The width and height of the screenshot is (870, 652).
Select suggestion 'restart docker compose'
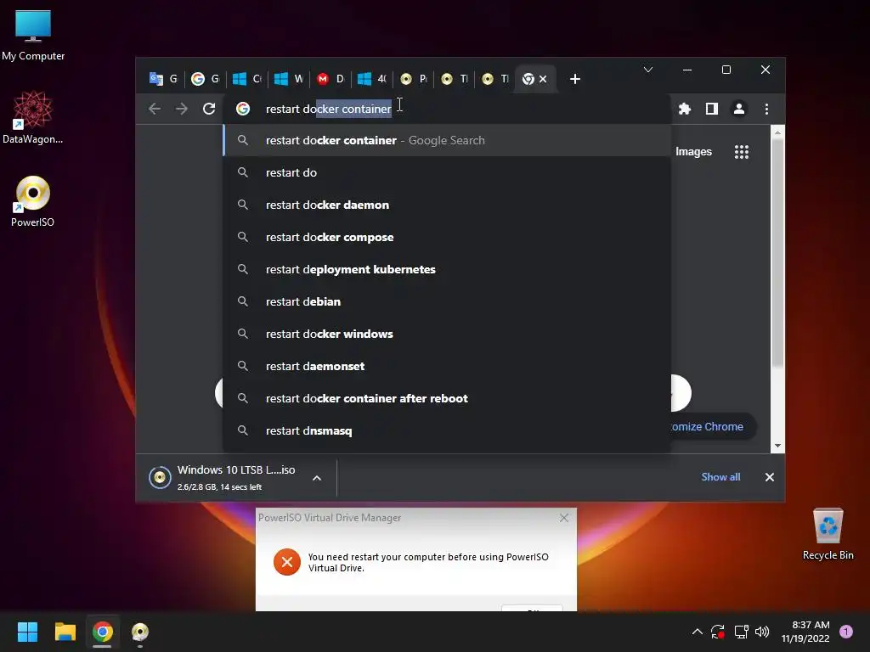447,237
